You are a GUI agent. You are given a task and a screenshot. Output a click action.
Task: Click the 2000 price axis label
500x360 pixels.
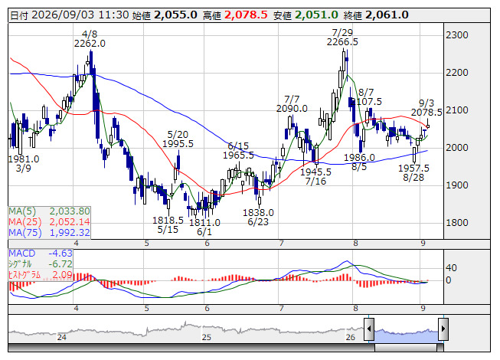456,148
